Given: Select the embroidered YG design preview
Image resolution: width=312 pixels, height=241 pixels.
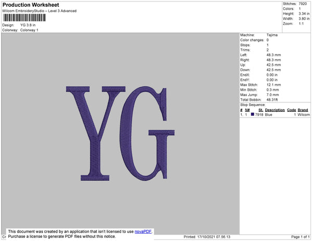Looking at the screenshot, I should pyautogui.click(x=121, y=133).
